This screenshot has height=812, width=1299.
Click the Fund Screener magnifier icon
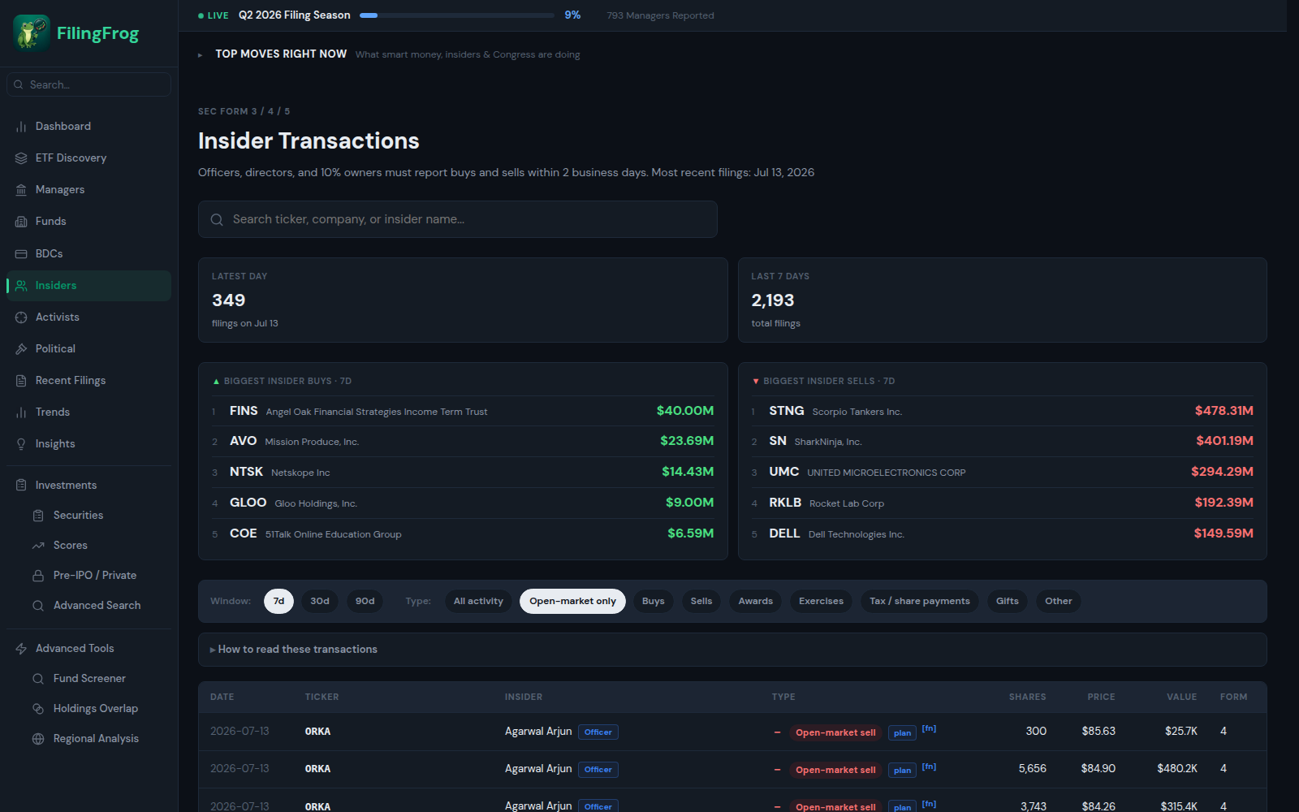[x=38, y=679]
